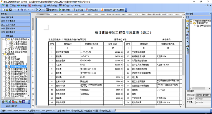
Task: Click the Copy icon in toolbar
Action: pyautogui.click(x=22, y=10)
